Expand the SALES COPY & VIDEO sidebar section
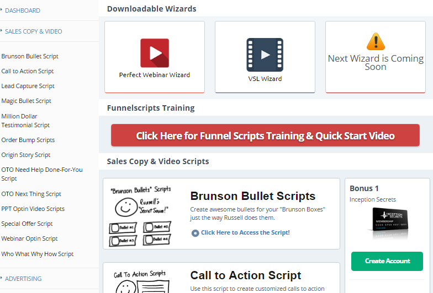The image size is (433, 293). (x=33, y=31)
